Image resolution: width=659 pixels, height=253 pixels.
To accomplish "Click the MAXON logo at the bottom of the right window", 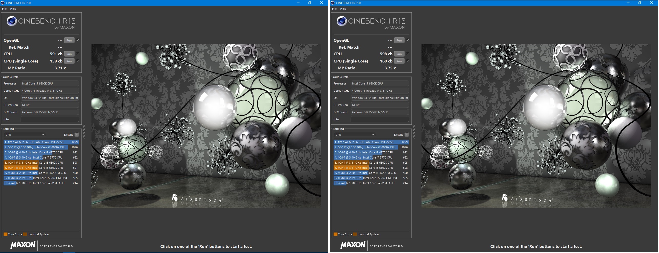I will click(x=353, y=245).
